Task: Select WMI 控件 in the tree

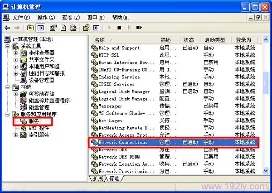Action: coord(39,128)
